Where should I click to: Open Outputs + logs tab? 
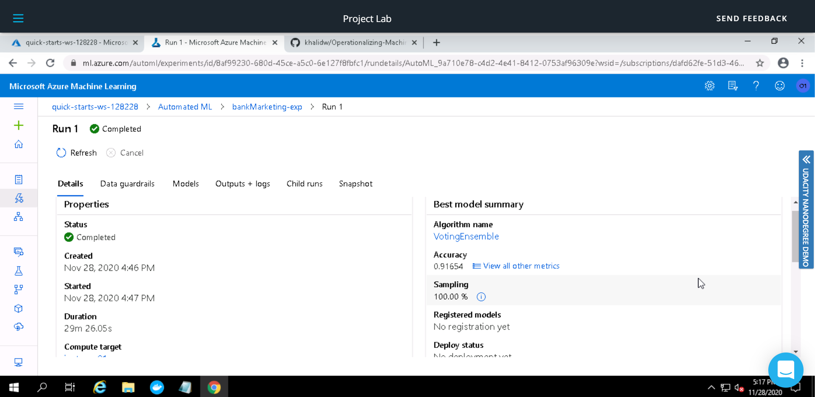click(243, 184)
